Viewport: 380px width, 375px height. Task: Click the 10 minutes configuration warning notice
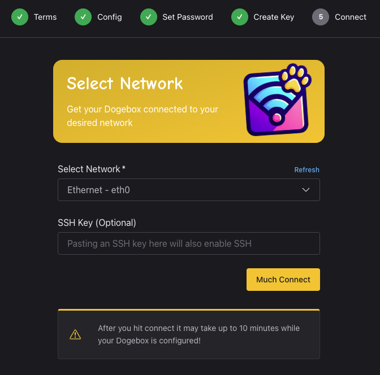pyautogui.click(x=189, y=334)
